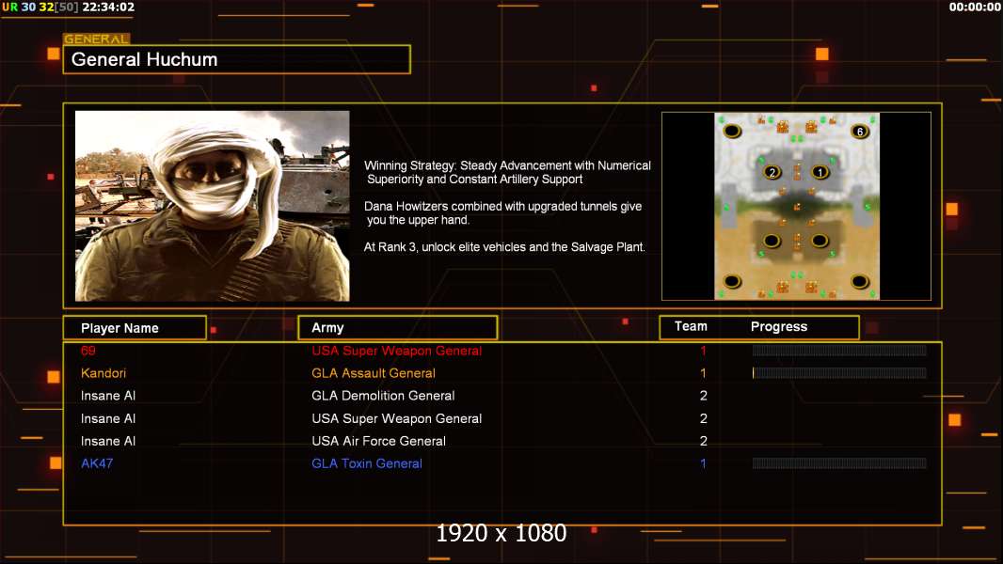Click start position 2 marker on minimap
Screen dimensions: 1003x564
click(x=772, y=172)
